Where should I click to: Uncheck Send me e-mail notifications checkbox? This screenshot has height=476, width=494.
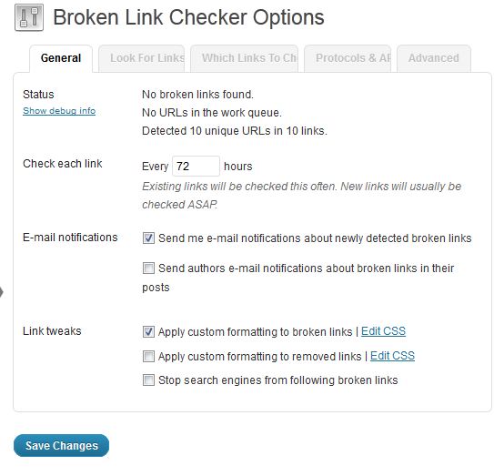click(x=148, y=238)
